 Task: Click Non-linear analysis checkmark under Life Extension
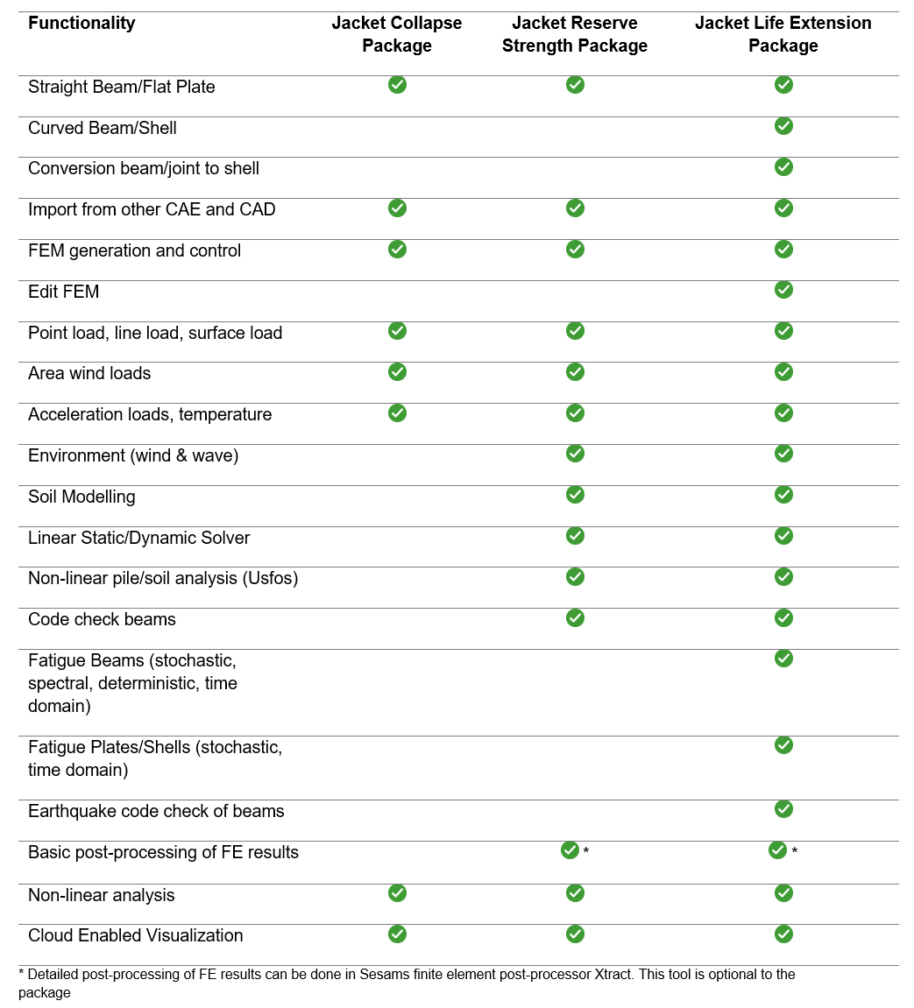click(x=783, y=893)
